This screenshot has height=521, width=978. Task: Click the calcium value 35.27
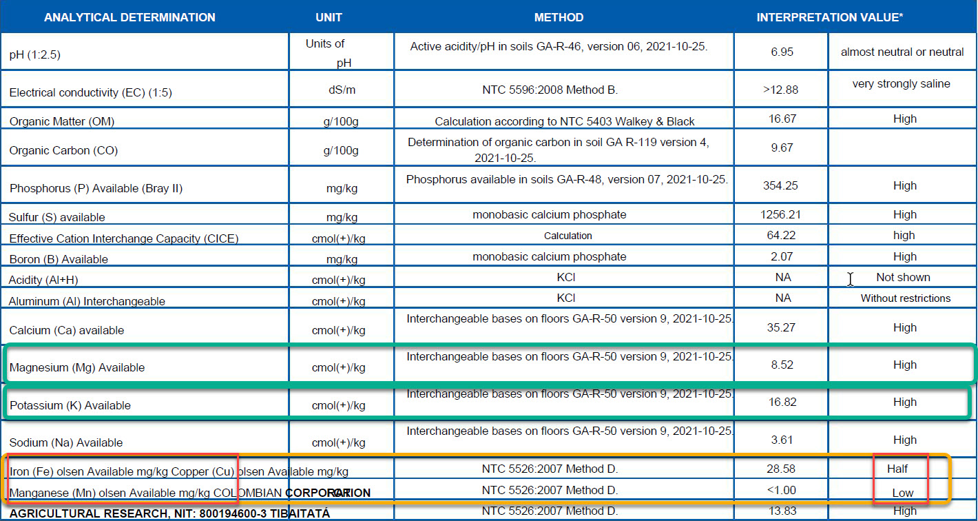pyautogui.click(x=781, y=327)
